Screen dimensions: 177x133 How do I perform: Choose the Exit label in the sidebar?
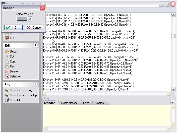(12, 38)
